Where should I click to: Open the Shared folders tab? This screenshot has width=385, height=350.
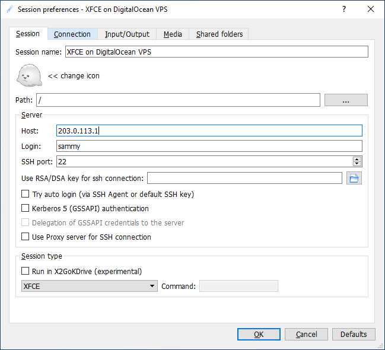pyautogui.click(x=219, y=34)
